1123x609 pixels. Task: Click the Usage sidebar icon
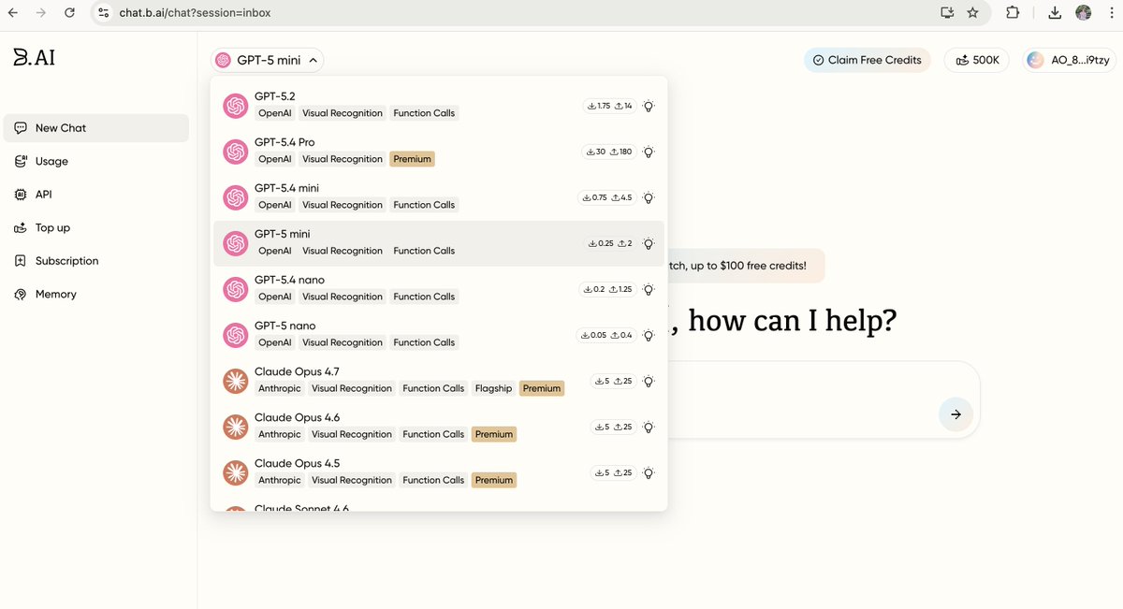pos(21,161)
